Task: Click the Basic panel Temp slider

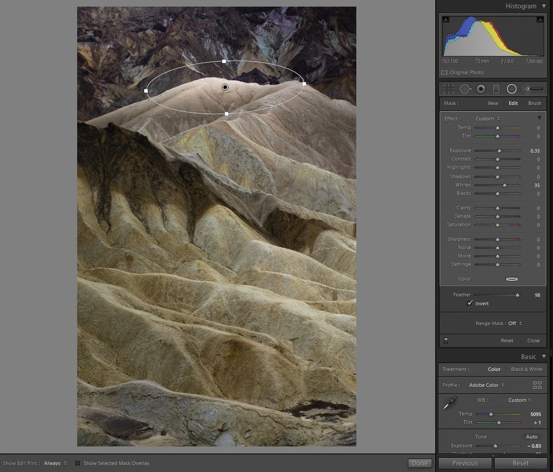Action: tap(498, 414)
